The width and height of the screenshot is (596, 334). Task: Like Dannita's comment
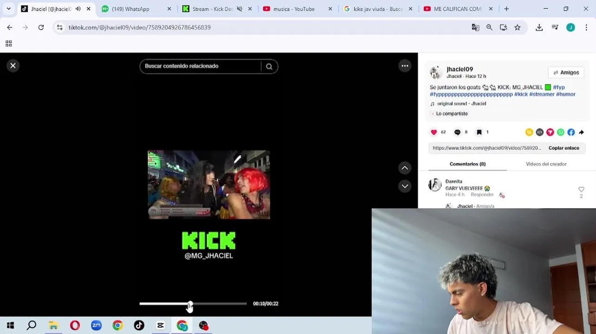[581, 189]
